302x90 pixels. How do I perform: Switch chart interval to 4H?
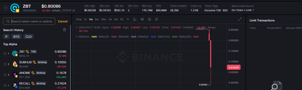tap(116, 19)
